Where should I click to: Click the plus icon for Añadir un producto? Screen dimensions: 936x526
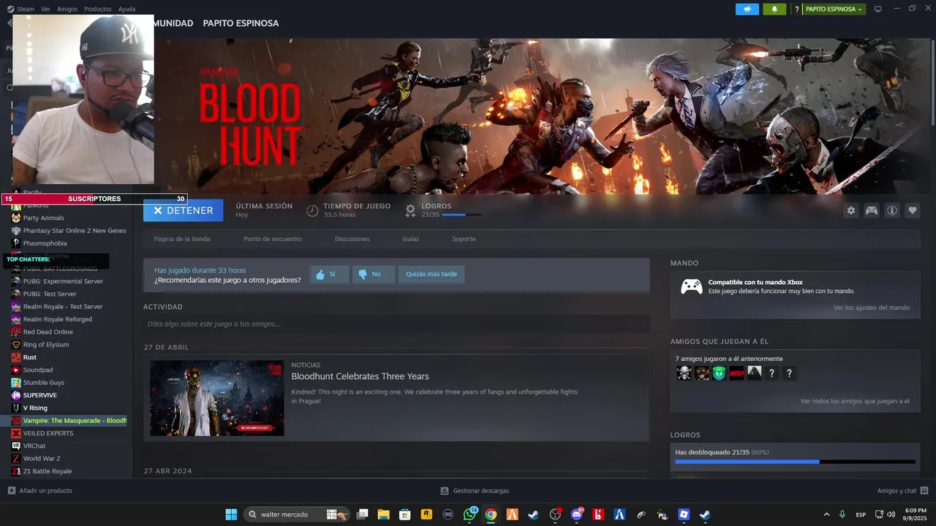(11, 490)
